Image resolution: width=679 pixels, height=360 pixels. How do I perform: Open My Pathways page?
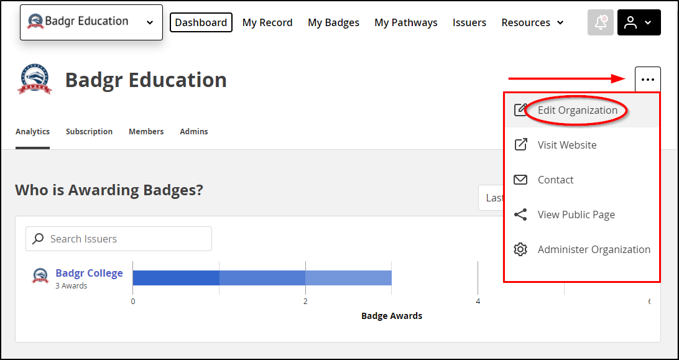coord(406,22)
